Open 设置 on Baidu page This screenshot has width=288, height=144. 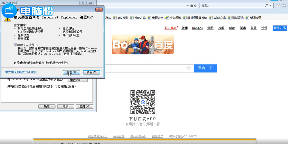pos(264,28)
